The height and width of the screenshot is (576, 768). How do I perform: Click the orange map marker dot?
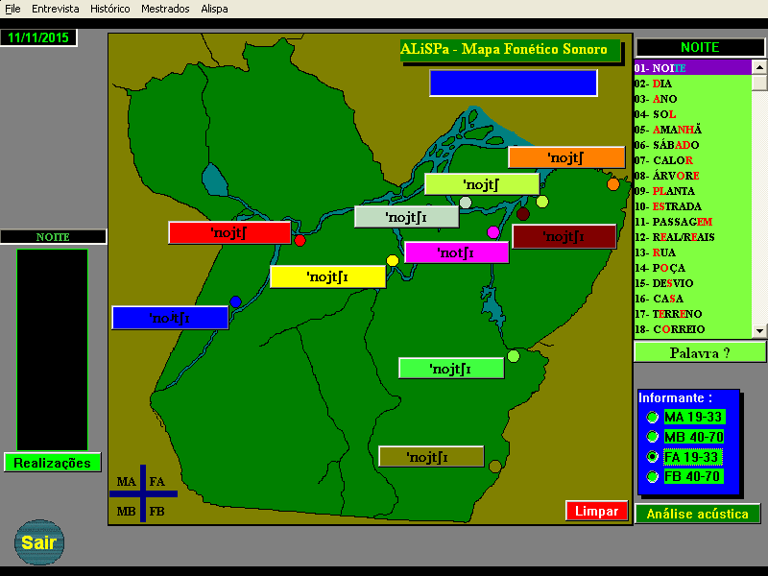pyautogui.click(x=613, y=184)
